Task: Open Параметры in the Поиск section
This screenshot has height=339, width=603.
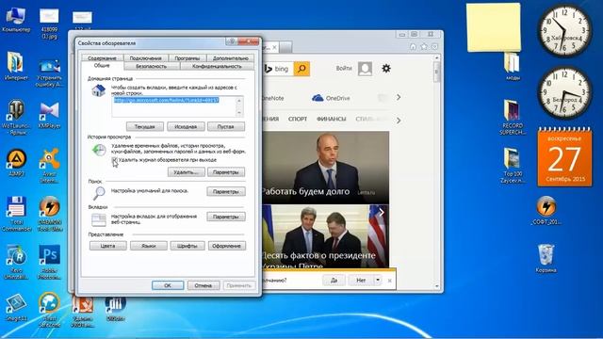Action: (226, 191)
